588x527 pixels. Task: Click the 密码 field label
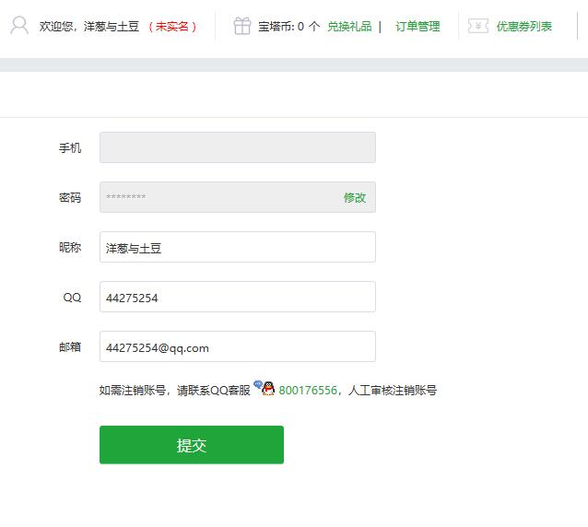pyautogui.click(x=70, y=197)
